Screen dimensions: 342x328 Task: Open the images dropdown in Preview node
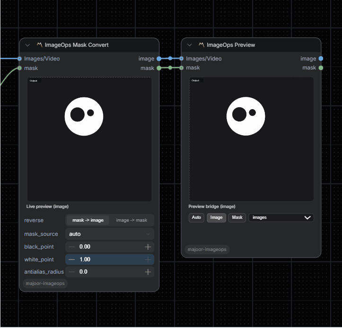coord(281,218)
